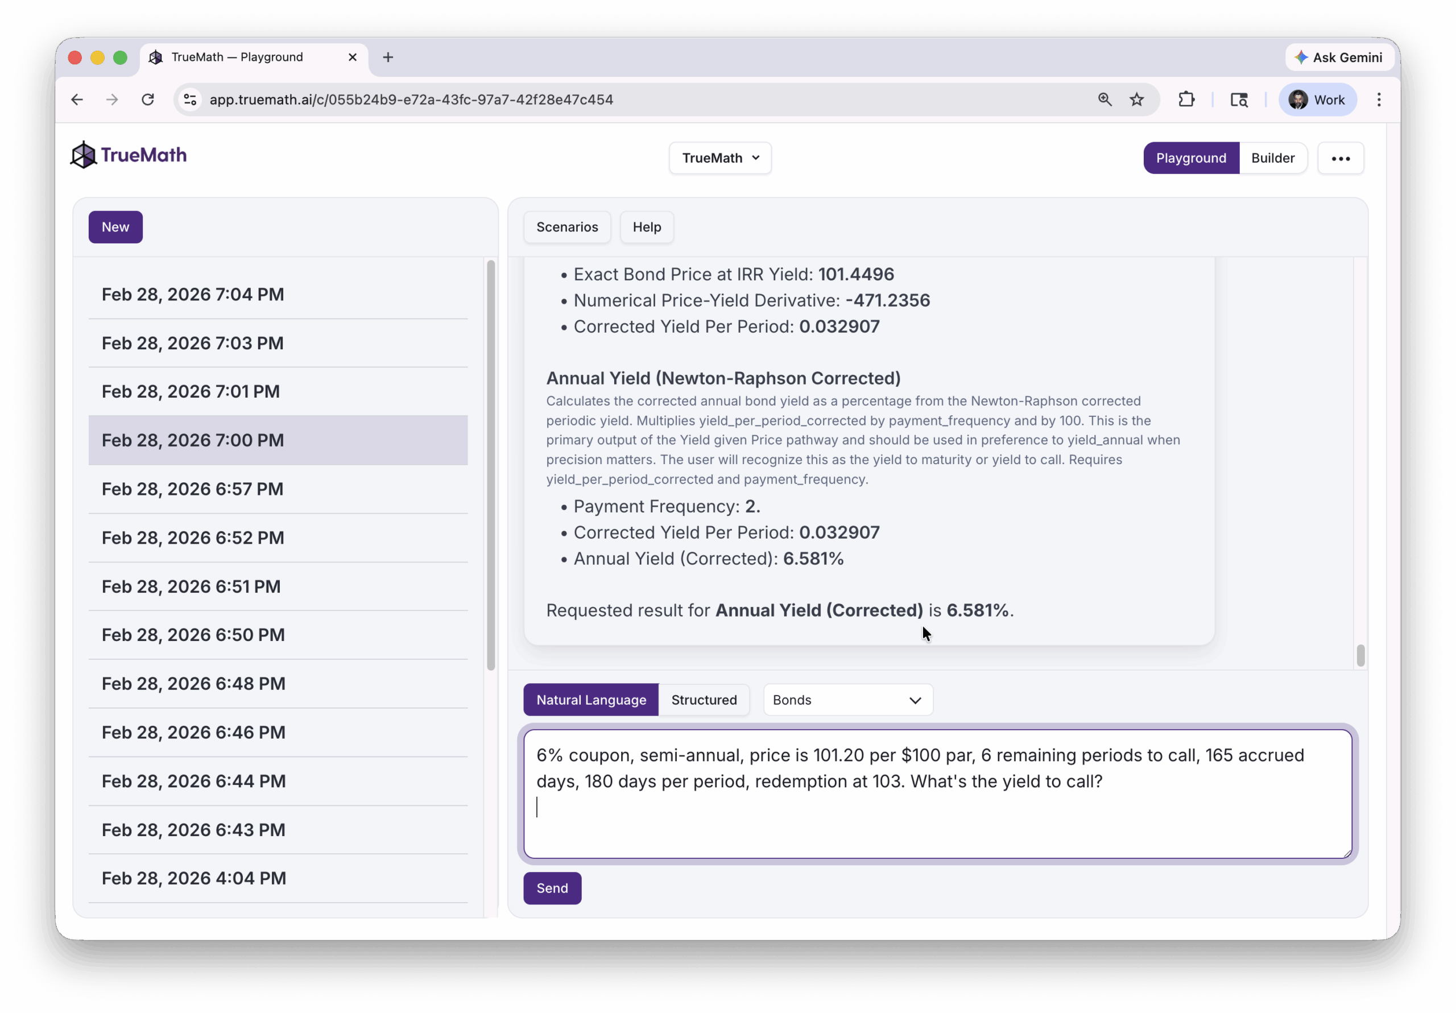
Task: Click the Ask Gemini button
Action: coord(1339,57)
